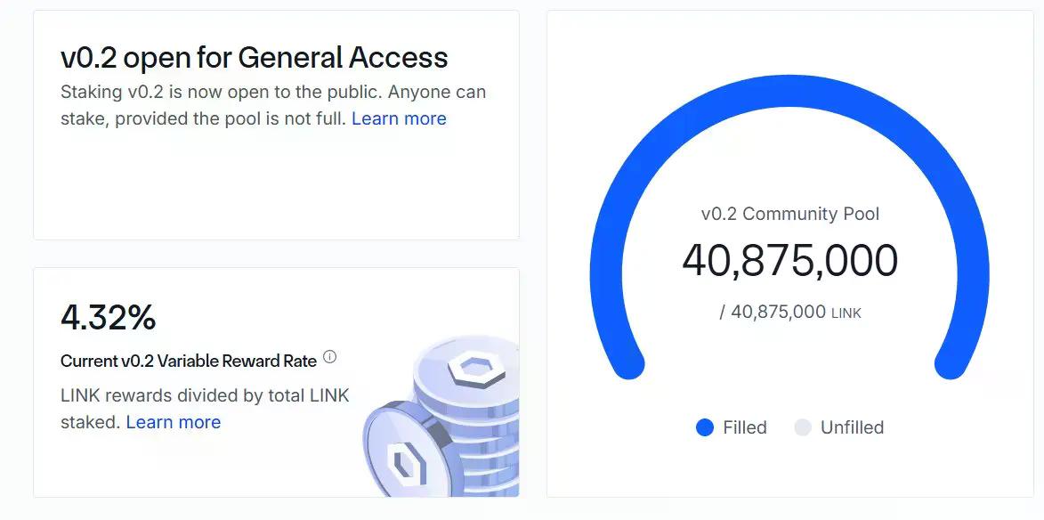Open Learn more about the reward rate
The width and height of the screenshot is (1044, 520).
174,421
